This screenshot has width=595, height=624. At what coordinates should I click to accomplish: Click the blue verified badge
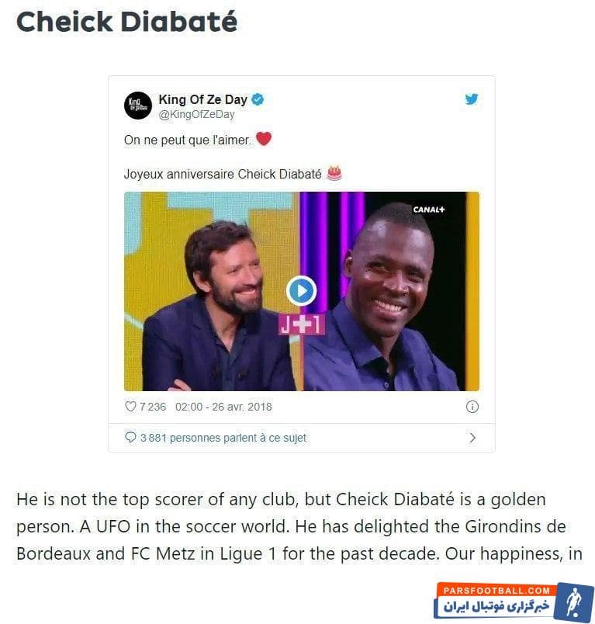point(258,99)
